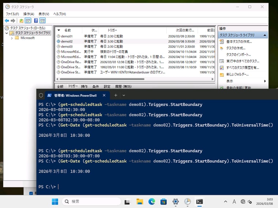This screenshot has height=208, width=278.
Task: Click the new folder icon in actions pane
Action: tap(222, 75)
